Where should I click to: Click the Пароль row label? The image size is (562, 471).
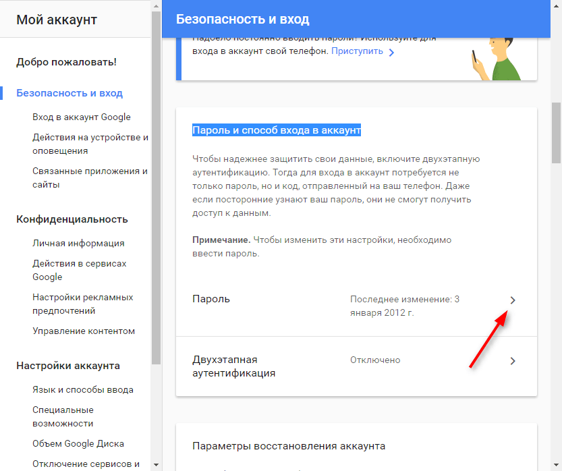coord(210,299)
